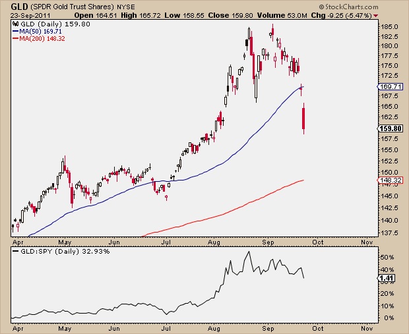Click the Close 159.80 value in the header
Viewport: 409px width, 334px height.
point(230,15)
